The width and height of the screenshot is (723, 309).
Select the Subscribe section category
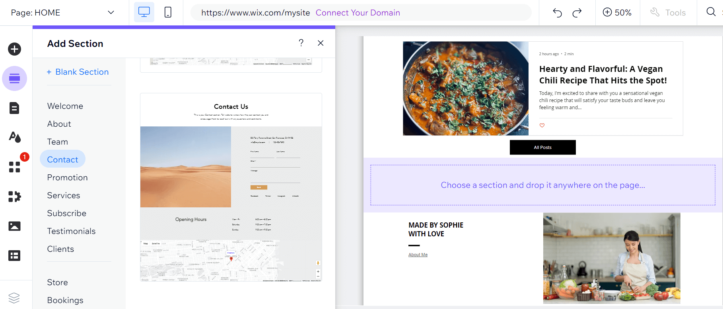[x=67, y=213]
